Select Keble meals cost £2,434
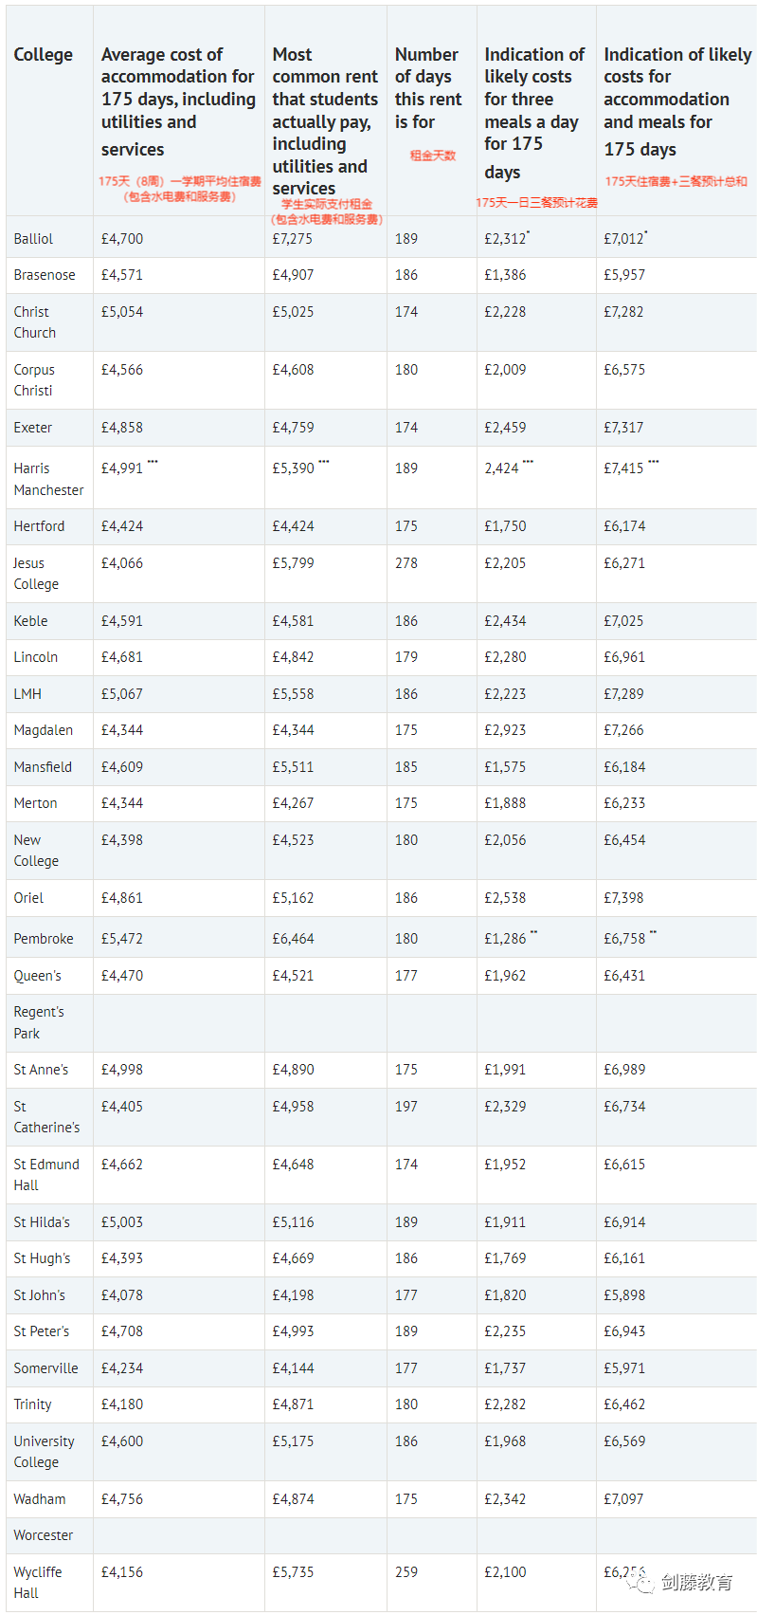 [505, 621]
